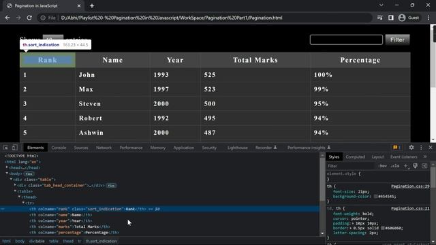Select the div.table breadcrumb
The height and width of the screenshot is (245, 436).
37,241
